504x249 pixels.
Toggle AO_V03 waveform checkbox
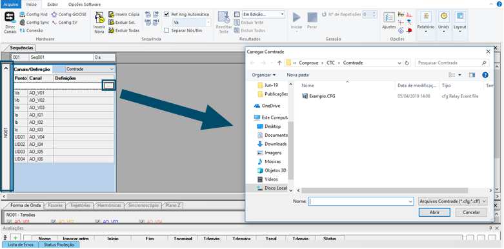tap(97, 222)
